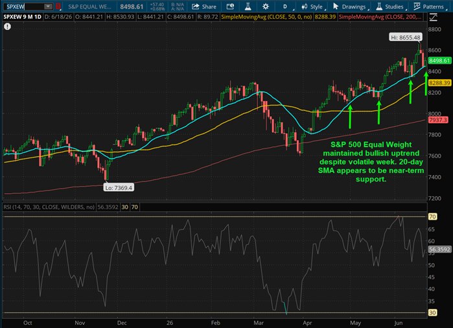Click the yellow 8288.39 price axis tag
453x328 pixels.
[x=439, y=83]
